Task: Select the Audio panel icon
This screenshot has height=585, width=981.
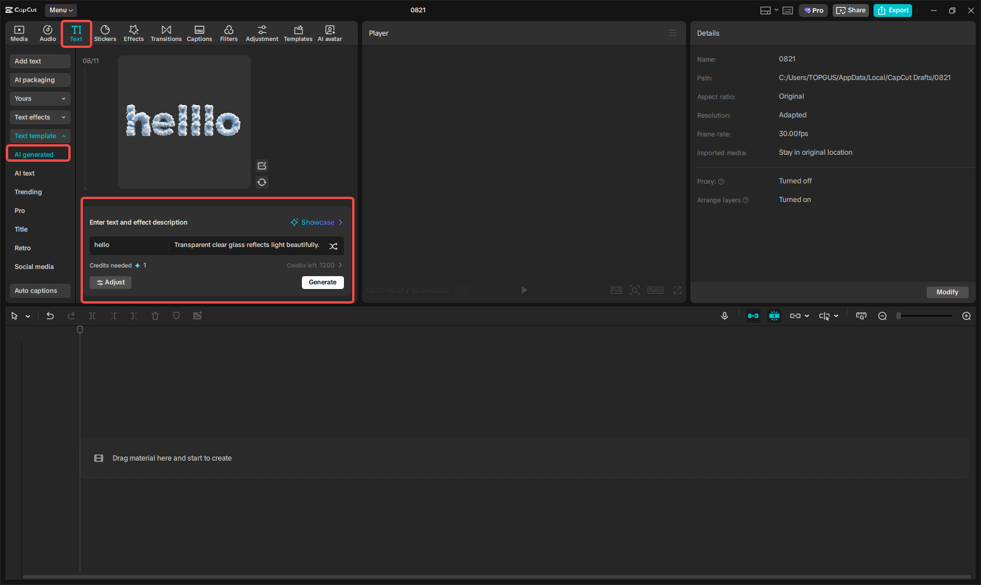Action: click(x=47, y=33)
